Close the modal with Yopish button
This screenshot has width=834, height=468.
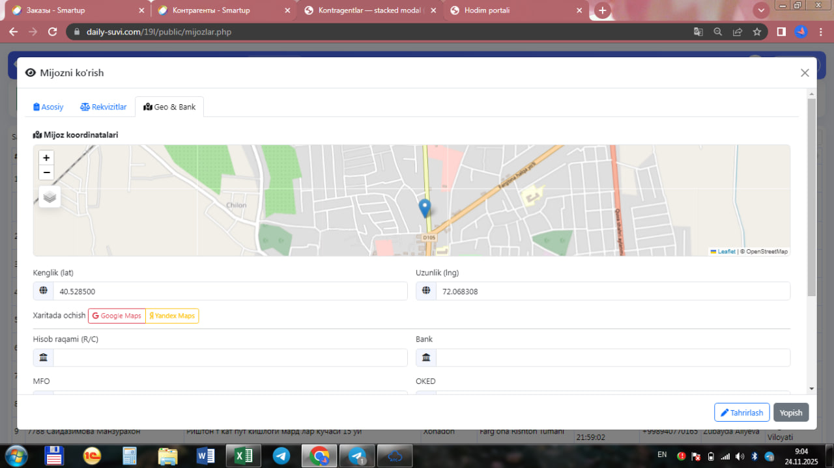791,413
